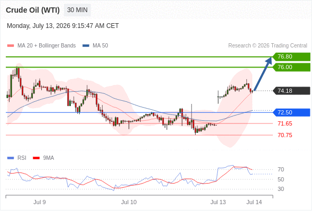Click the 74.18 current price label

click(x=291, y=91)
